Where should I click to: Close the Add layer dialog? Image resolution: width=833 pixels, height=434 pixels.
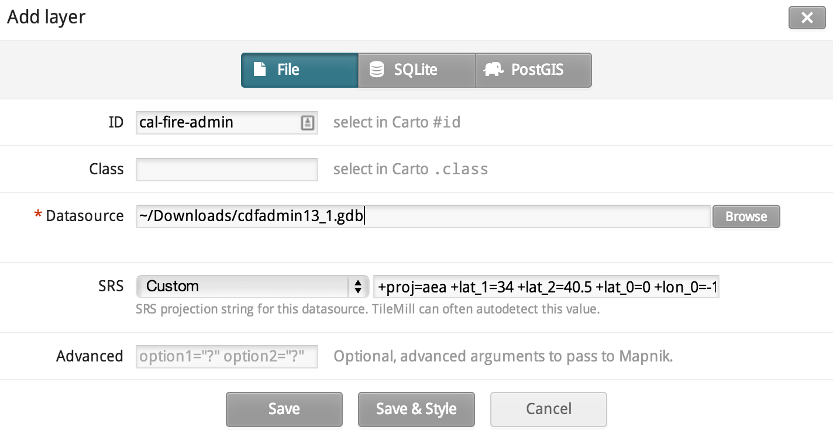[807, 18]
